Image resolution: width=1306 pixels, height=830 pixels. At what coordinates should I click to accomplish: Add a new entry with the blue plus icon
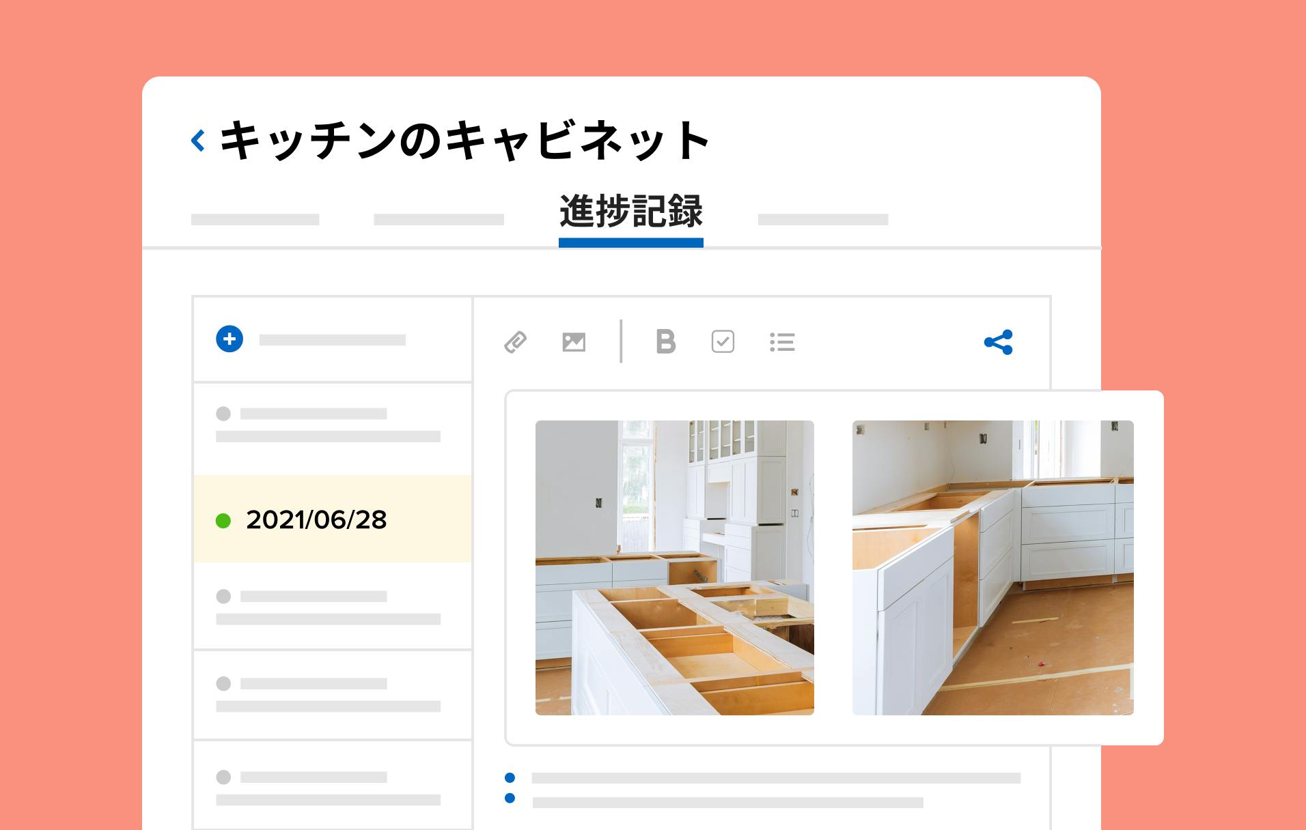[230, 339]
